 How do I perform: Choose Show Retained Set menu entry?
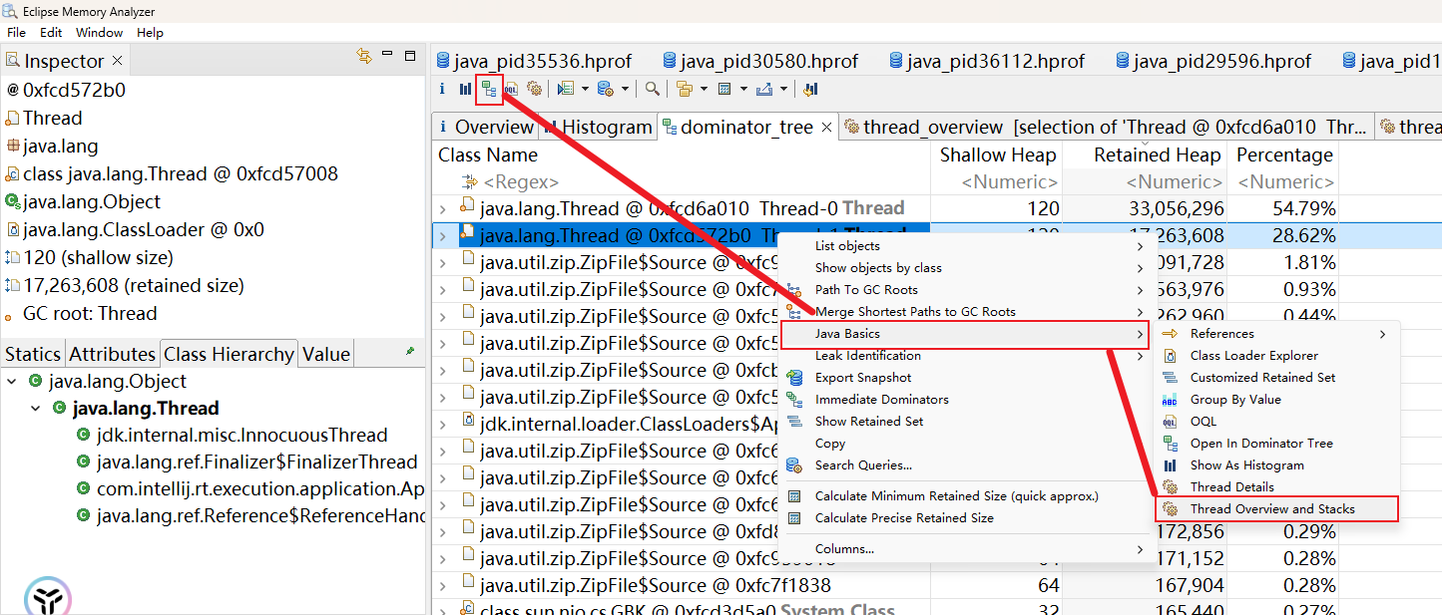pos(964,421)
